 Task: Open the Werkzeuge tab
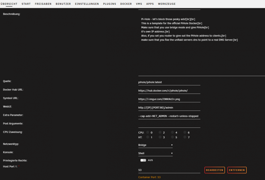click(167, 4)
